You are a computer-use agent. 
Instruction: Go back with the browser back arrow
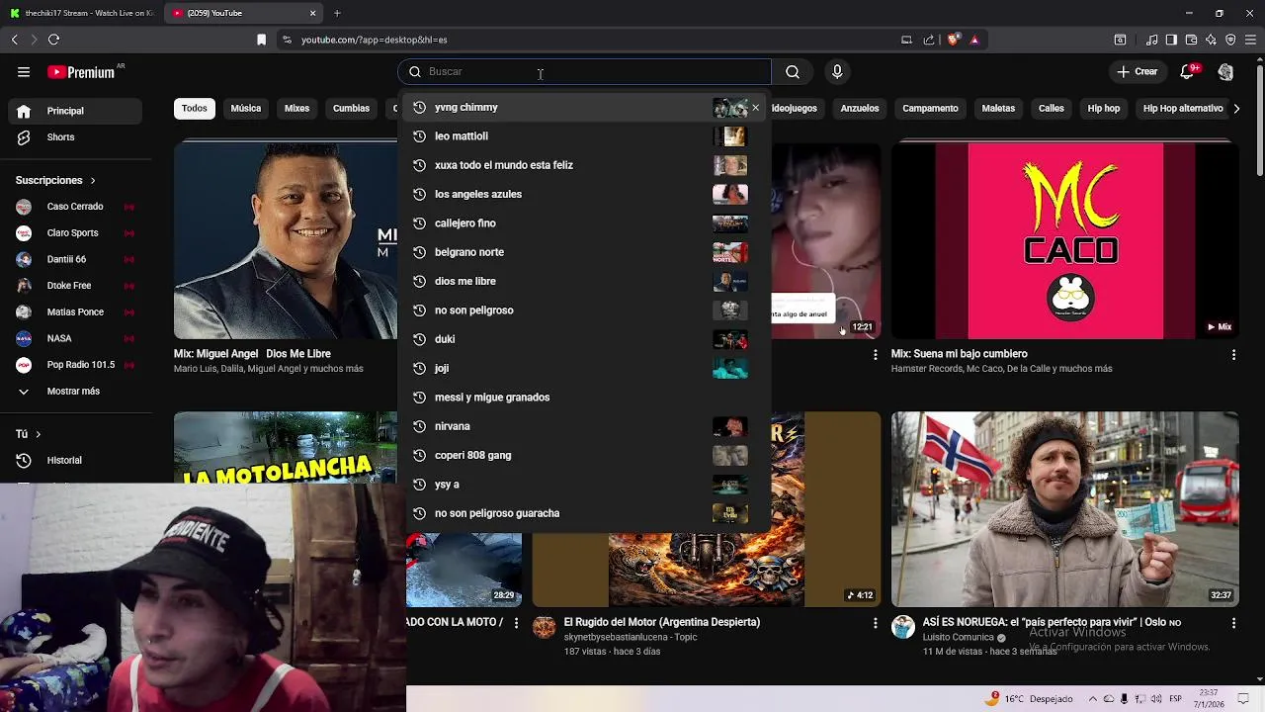14,40
